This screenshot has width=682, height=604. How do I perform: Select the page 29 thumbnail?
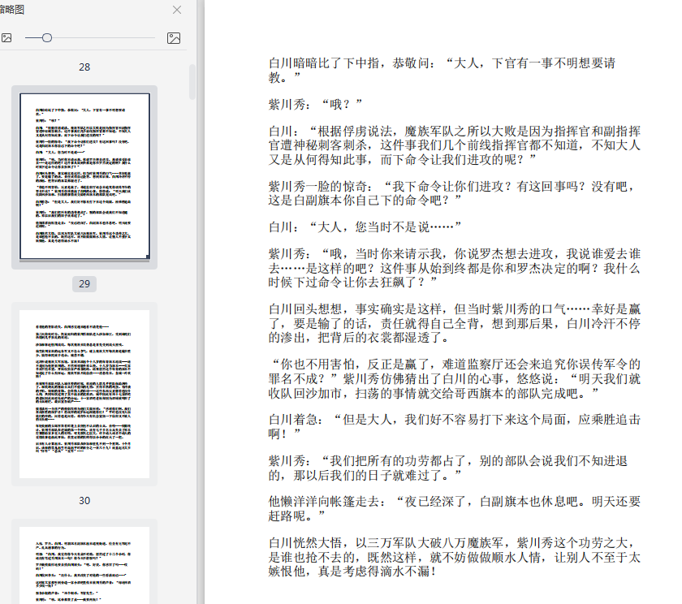[x=84, y=176]
